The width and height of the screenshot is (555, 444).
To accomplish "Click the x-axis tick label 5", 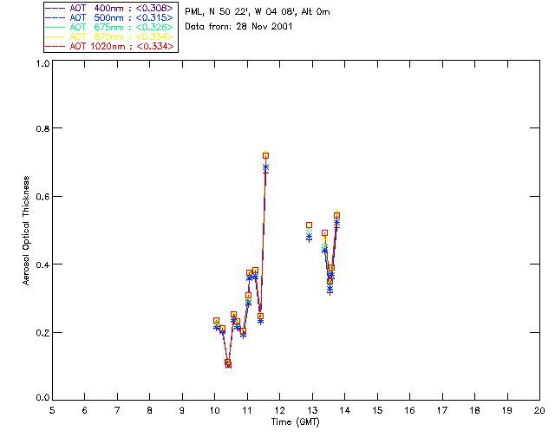I will coord(52,410).
